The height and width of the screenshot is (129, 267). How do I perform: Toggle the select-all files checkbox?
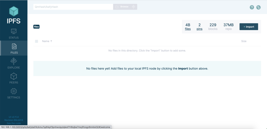click(x=37, y=41)
